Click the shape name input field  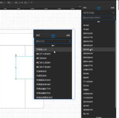coord(97,13)
